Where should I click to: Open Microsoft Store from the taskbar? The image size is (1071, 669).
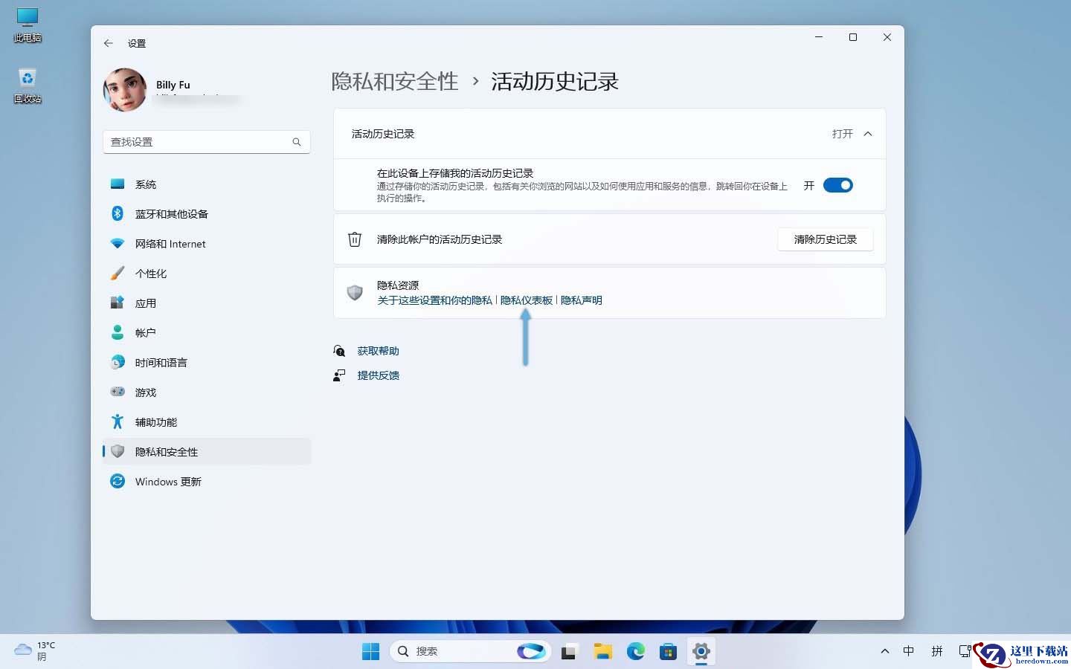[x=668, y=652]
